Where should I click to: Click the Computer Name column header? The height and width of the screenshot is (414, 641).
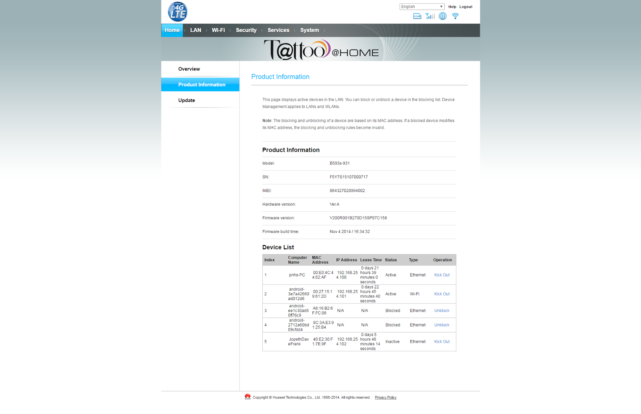tap(298, 260)
